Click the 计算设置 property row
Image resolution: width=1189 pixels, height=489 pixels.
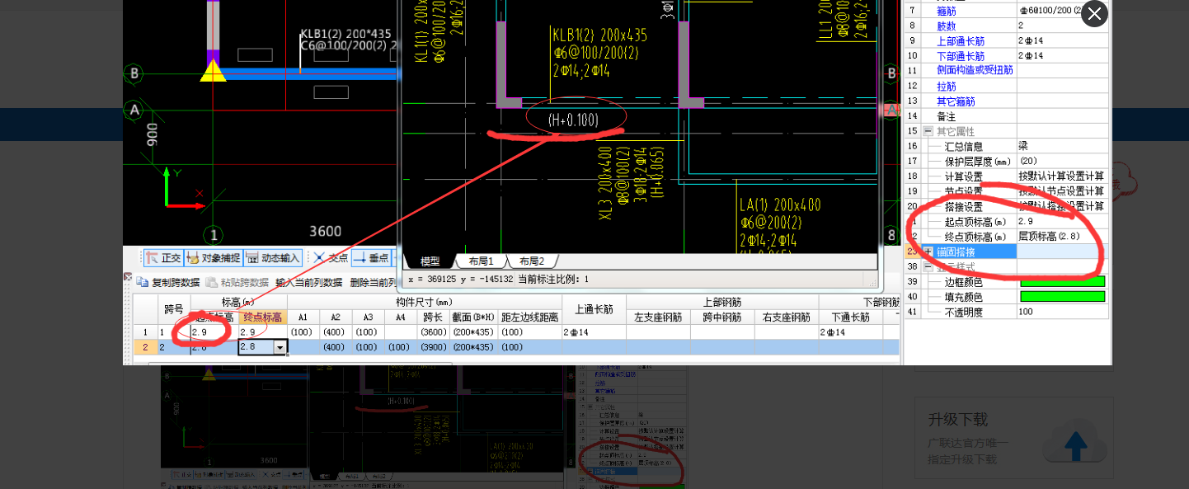pos(1007,176)
